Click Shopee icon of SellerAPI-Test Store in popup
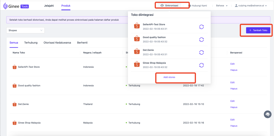The height and width of the screenshot is (136, 274). coord(137,25)
